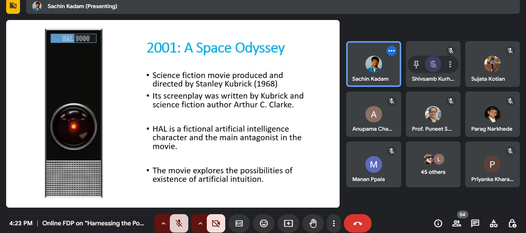This screenshot has height=233, width=526.
Task: Click the "Sachin Kadam (Presenting)" label
Action: tap(82, 6)
